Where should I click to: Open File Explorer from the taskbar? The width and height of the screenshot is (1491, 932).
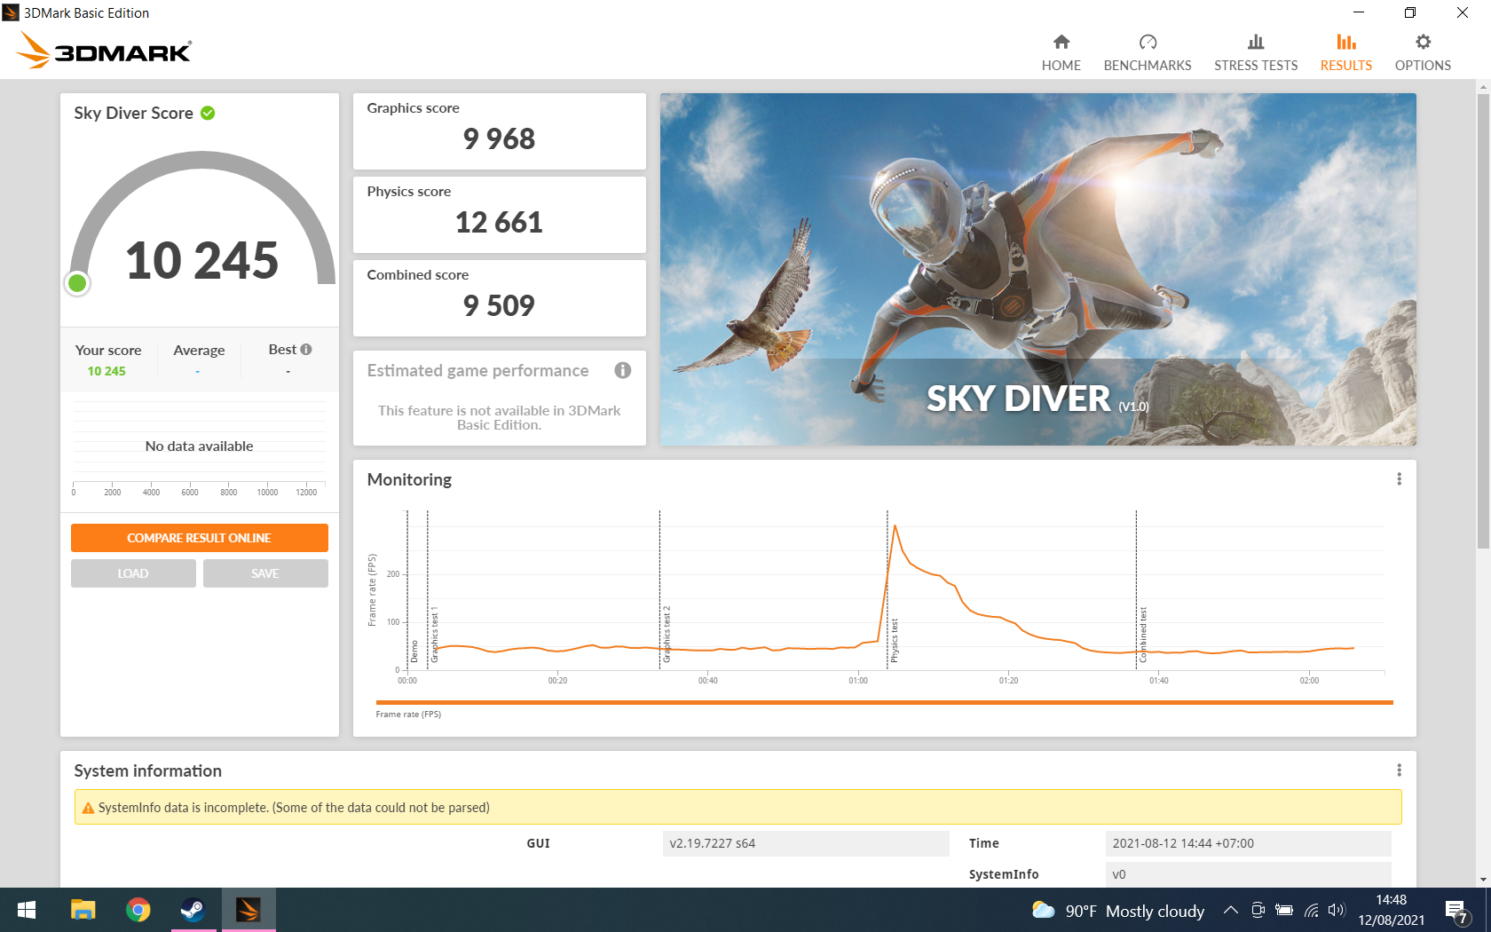coord(83,910)
